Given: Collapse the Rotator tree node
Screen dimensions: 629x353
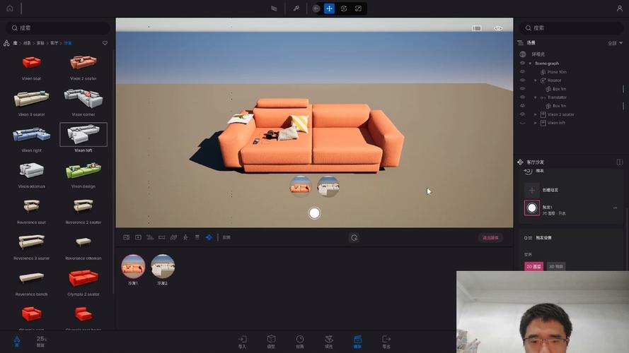Looking at the screenshot, I should pos(536,80).
